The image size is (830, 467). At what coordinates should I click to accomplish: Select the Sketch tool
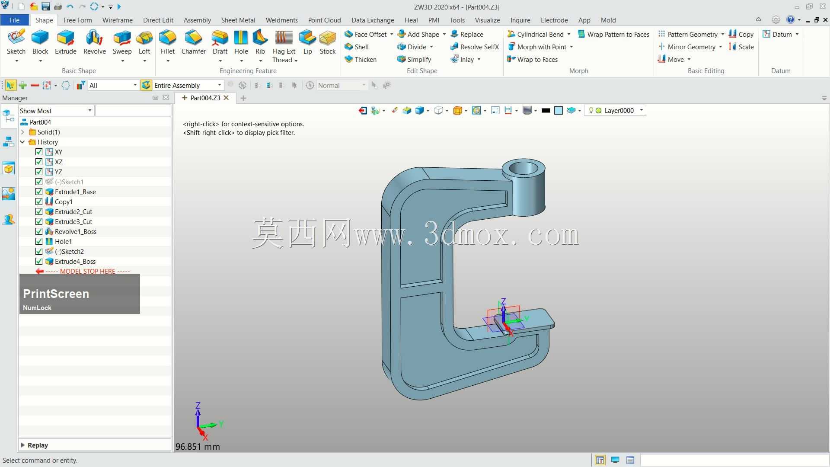point(16,42)
